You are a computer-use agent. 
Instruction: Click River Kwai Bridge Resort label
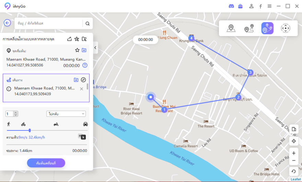pyautogui.click(x=131, y=111)
